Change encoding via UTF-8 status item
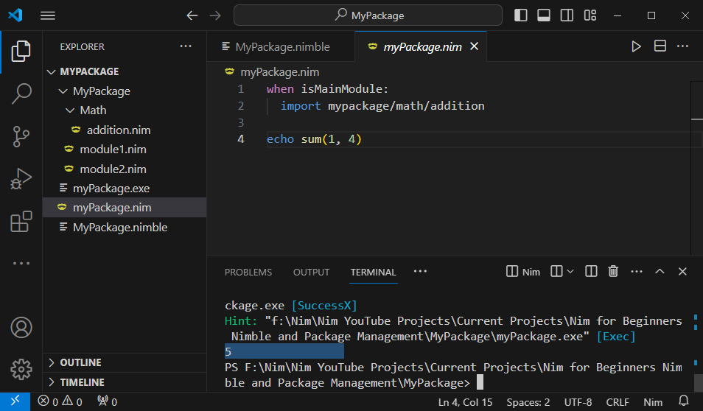Screen dimensions: 703x411 (578, 402)
